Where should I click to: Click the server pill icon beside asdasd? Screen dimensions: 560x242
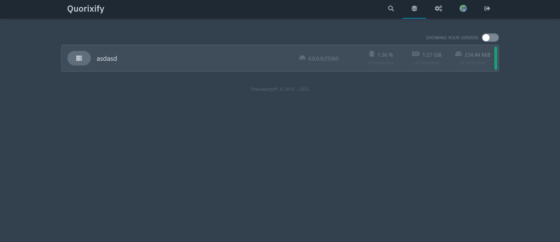pos(79,58)
